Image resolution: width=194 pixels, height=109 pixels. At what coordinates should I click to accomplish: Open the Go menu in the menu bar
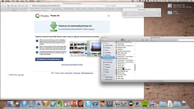point(27,1)
